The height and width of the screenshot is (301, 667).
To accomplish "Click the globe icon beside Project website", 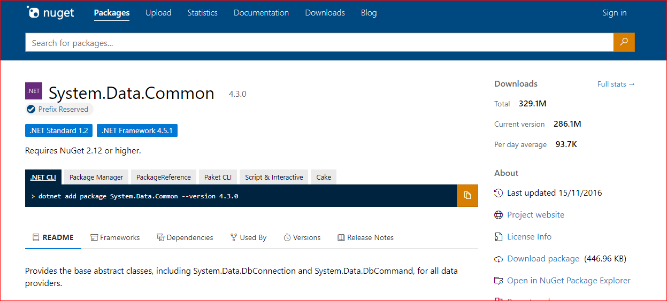I will [499, 215].
